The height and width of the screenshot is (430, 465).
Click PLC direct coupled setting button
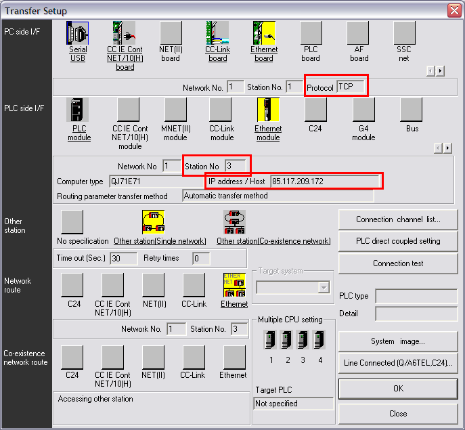[398, 241]
